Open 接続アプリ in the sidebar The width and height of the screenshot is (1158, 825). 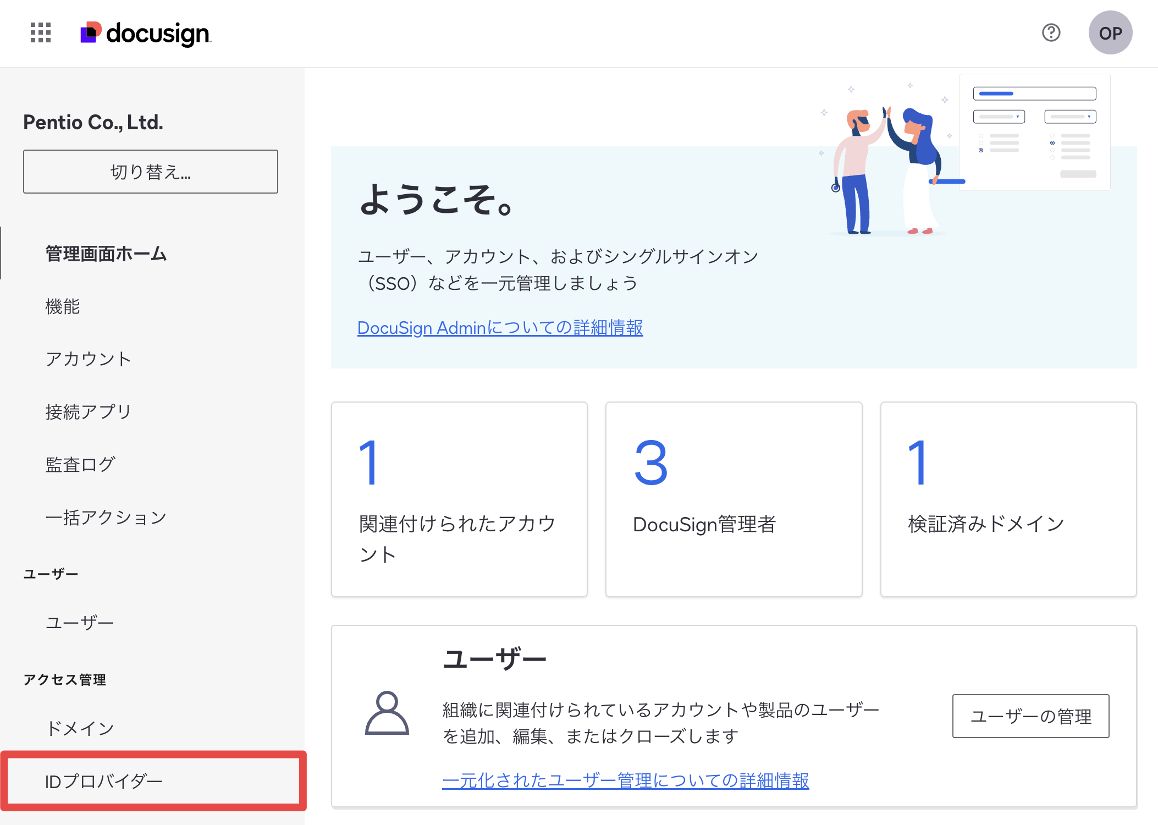(88, 412)
